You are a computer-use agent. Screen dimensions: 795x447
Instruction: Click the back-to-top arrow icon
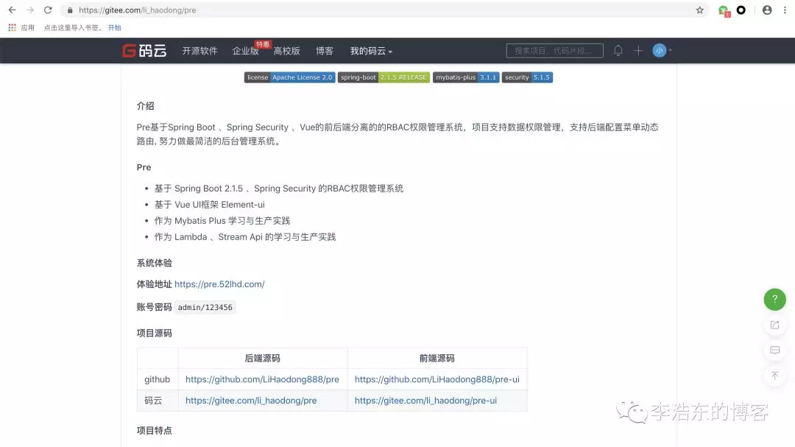pyautogui.click(x=774, y=376)
